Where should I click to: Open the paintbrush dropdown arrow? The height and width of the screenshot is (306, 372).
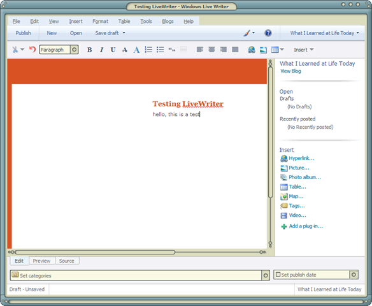point(254,33)
